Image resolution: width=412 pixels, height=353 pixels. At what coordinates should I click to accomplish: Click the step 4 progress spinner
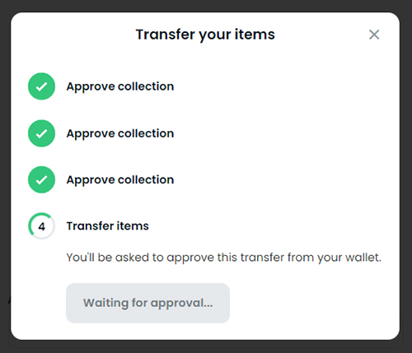[x=41, y=226]
